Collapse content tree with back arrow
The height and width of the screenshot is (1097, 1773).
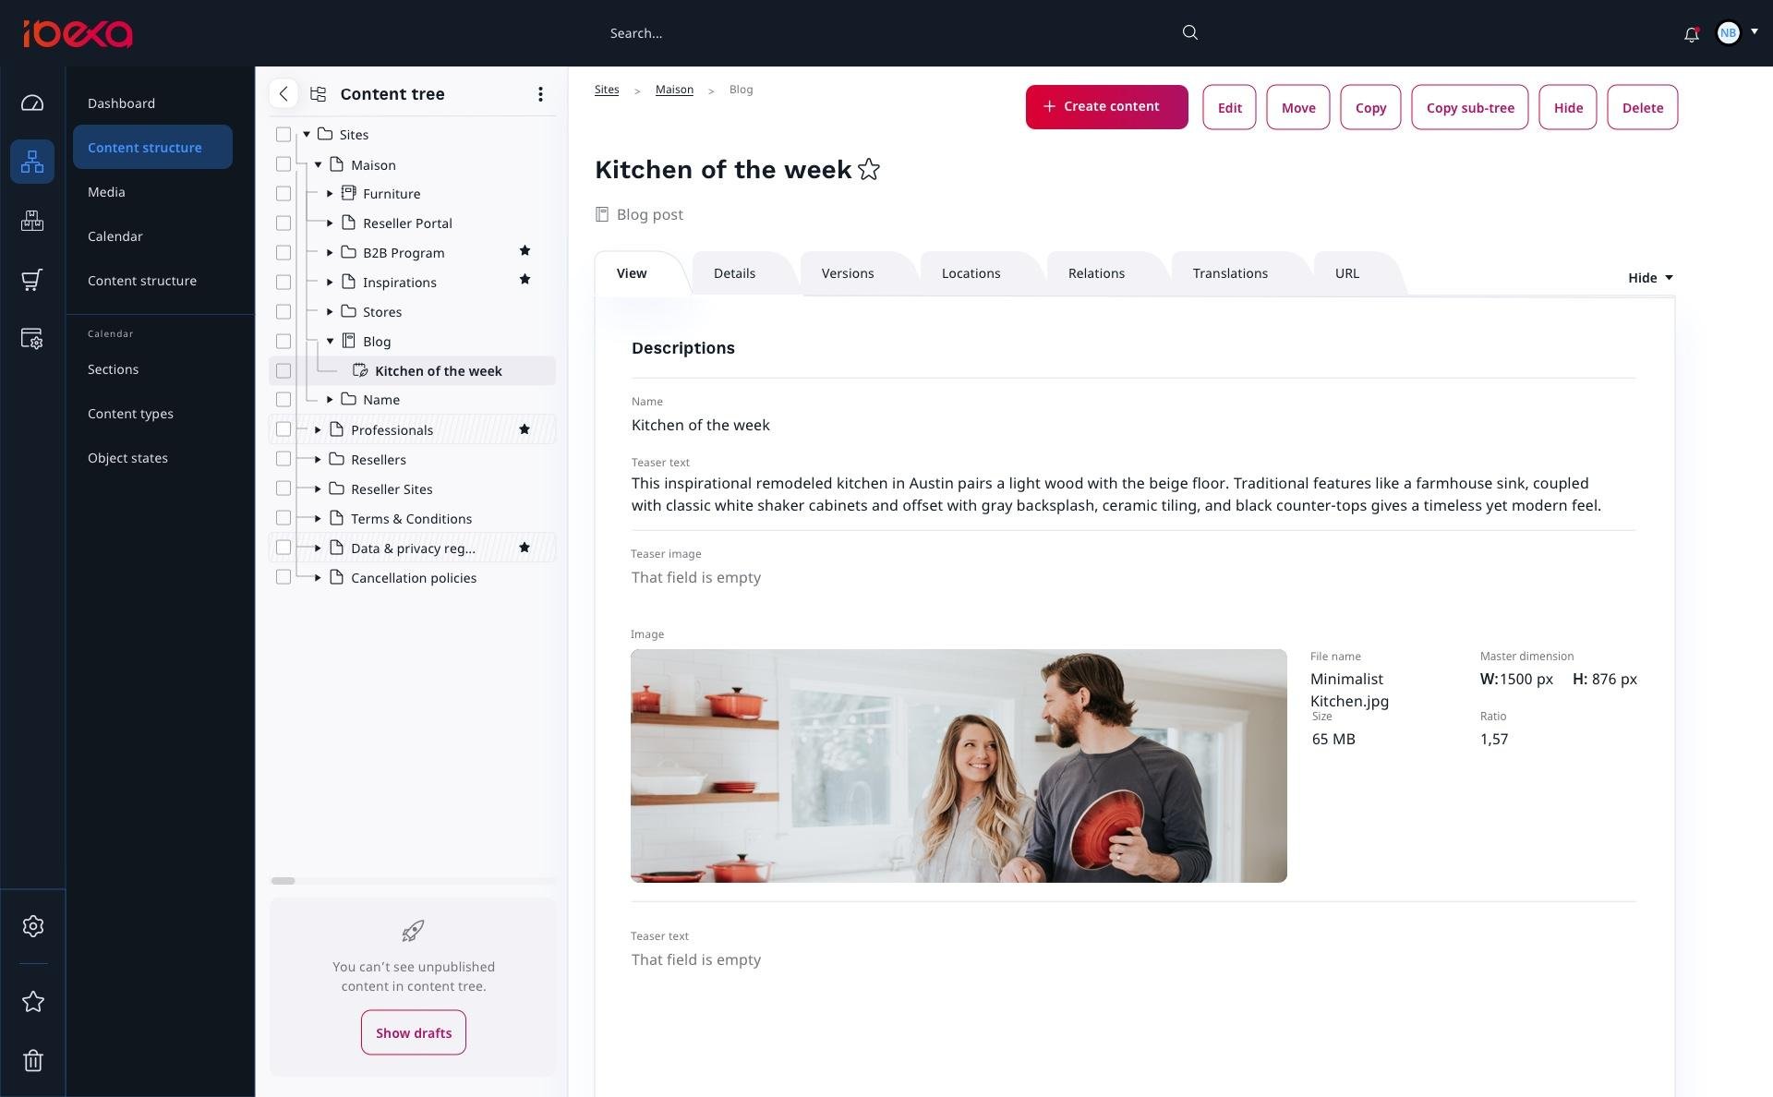coord(283,94)
